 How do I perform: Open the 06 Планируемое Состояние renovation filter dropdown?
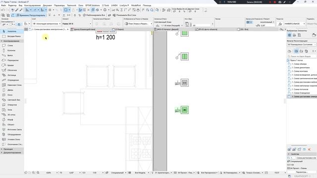pos(302,44)
